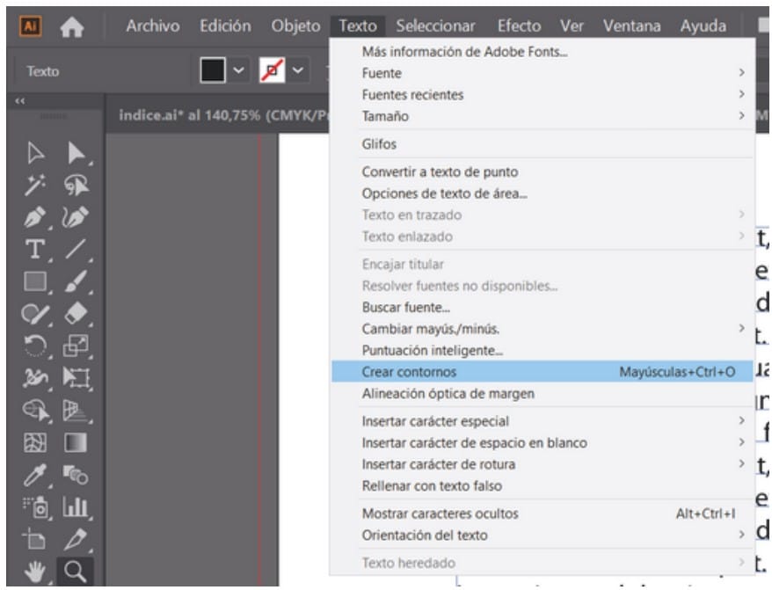This screenshot has height=590, width=772.
Task: Select the Type (T) tool
Action: (35, 250)
